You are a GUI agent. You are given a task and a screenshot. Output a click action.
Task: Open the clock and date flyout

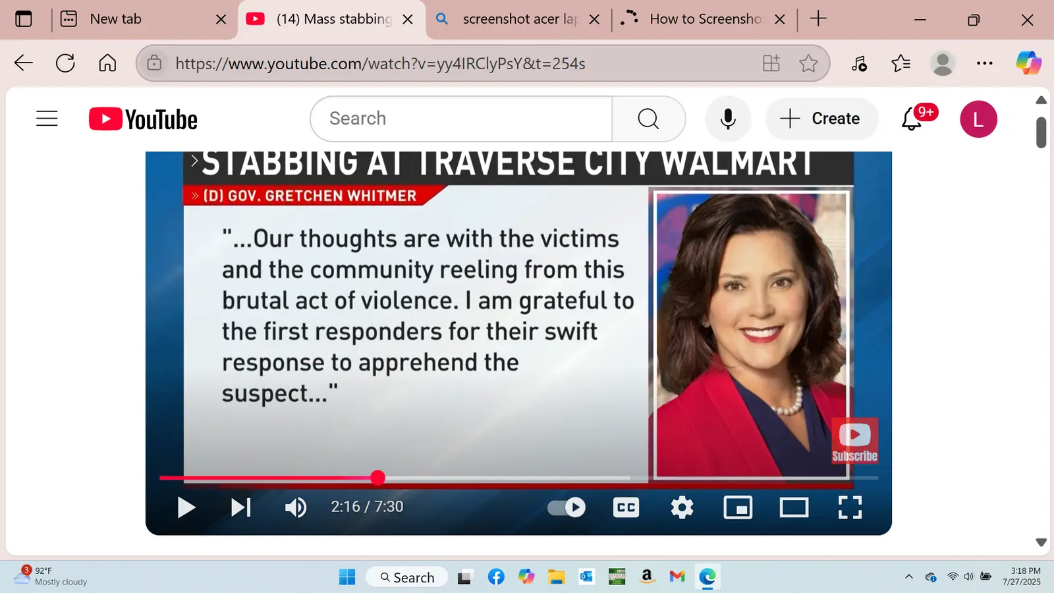tap(1022, 577)
